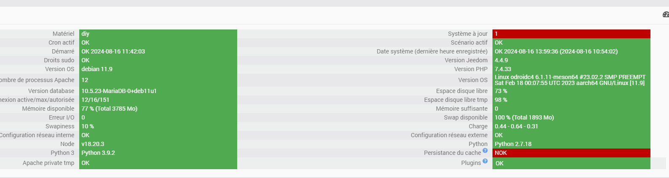
Task: Select the Python 3.9.2 value cell
Action: click(98, 153)
